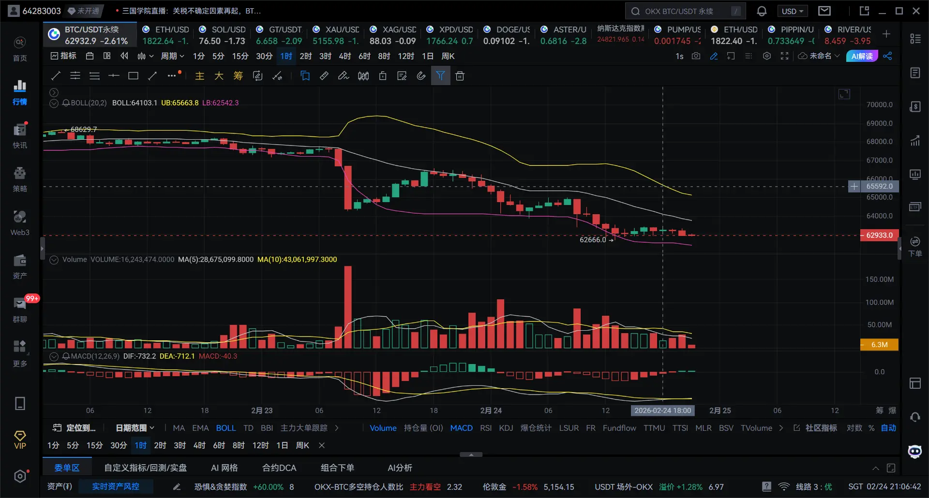Open the mail inbox icon in the title bar
Image resolution: width=929 pixels, height=498 pixels.
pos(824,11)
